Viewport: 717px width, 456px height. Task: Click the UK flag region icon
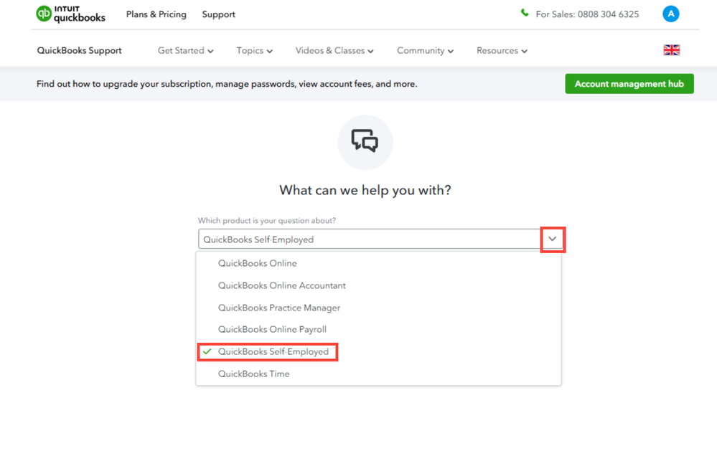[x=671, y=50]
